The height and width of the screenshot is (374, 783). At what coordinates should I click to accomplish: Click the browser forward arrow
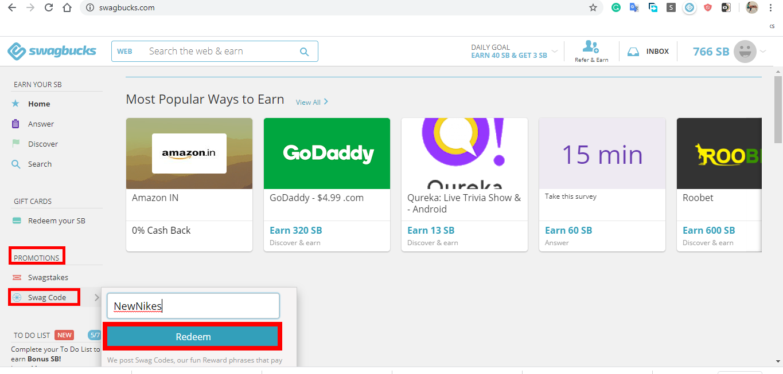tap(30, 7)
